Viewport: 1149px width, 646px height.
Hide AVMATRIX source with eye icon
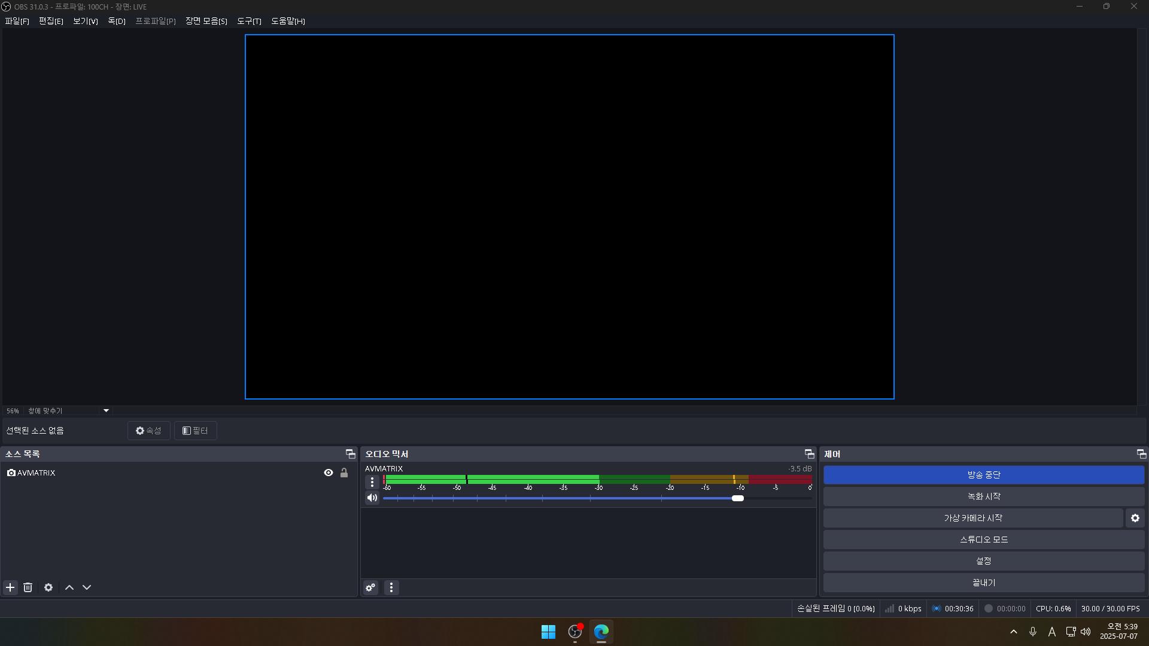pos(328,473)
